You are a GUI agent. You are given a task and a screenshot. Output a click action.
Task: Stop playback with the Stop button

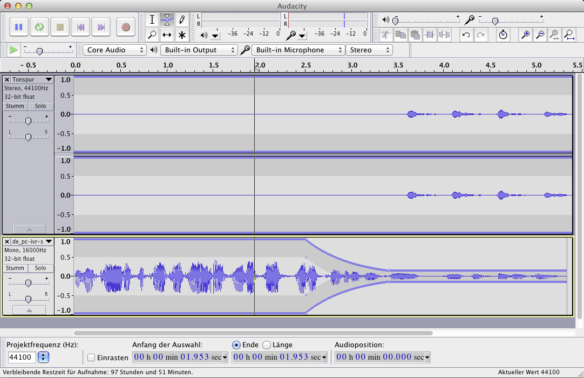click(x=60, y=27)
